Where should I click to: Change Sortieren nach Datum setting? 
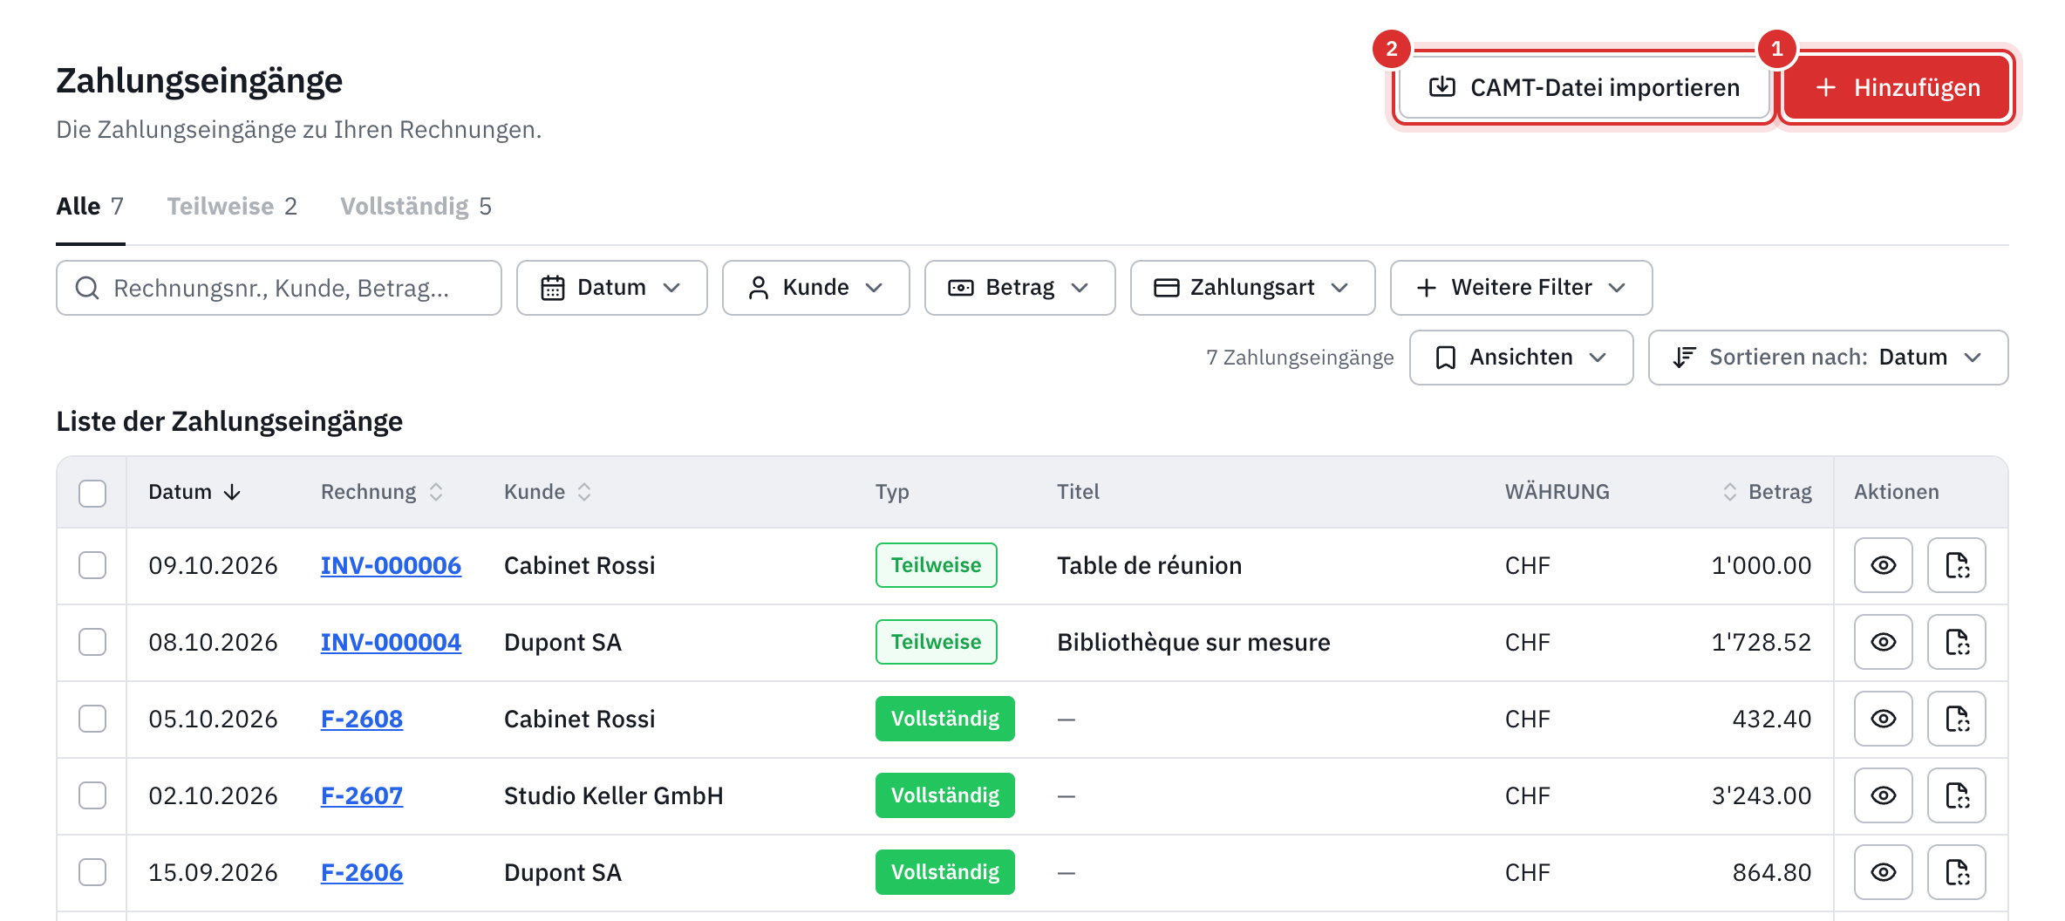point(1828,358)
